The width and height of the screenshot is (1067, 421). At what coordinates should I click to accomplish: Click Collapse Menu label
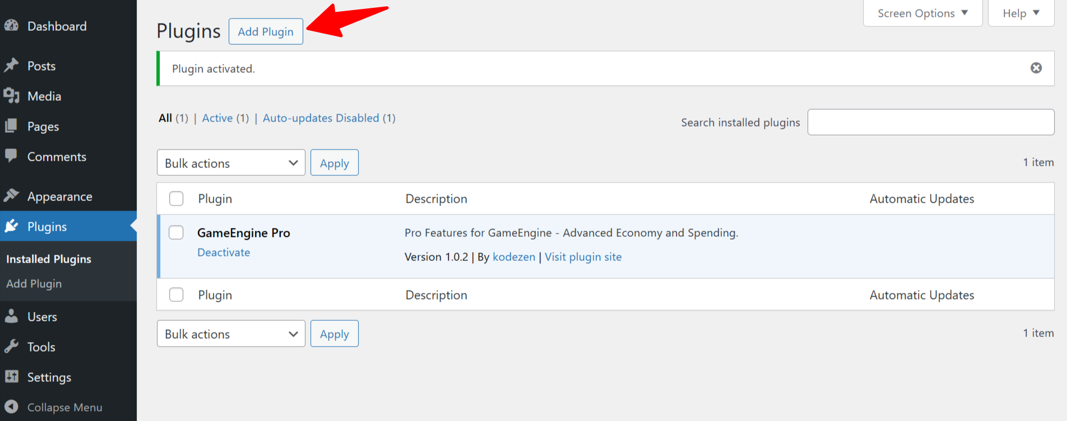(65, 408)
